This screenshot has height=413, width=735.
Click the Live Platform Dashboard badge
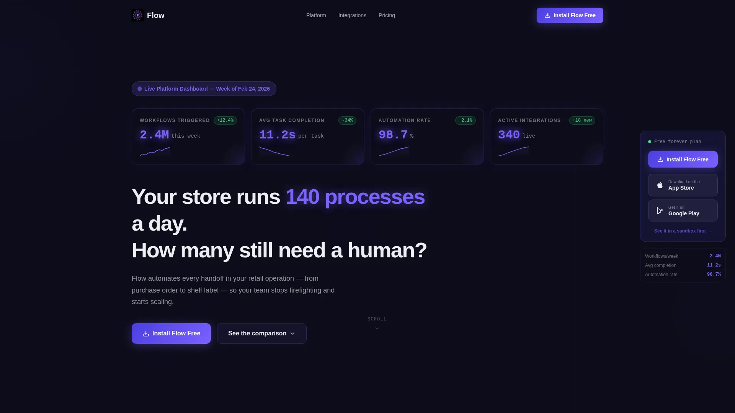(x=204, y=89)
